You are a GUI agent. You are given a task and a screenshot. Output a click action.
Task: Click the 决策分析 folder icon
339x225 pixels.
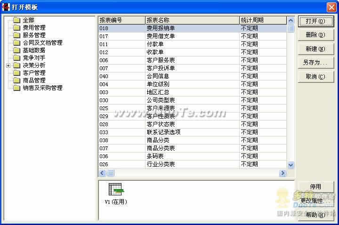coord(16,65)
